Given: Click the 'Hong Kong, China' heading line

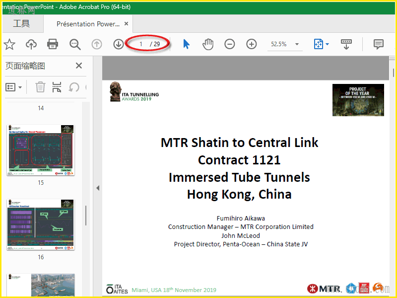Looking at the screenshot, I should (x=239, y=194).
